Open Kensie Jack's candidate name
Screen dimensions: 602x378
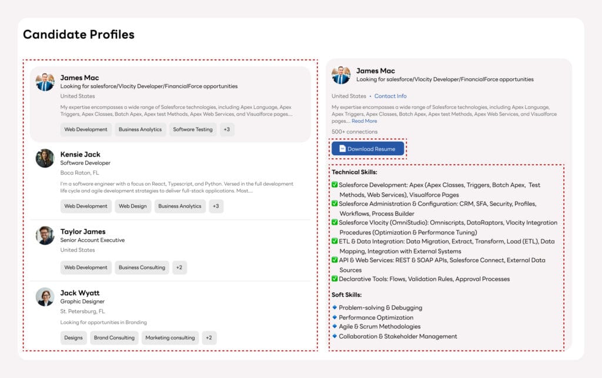coord(80,154)
